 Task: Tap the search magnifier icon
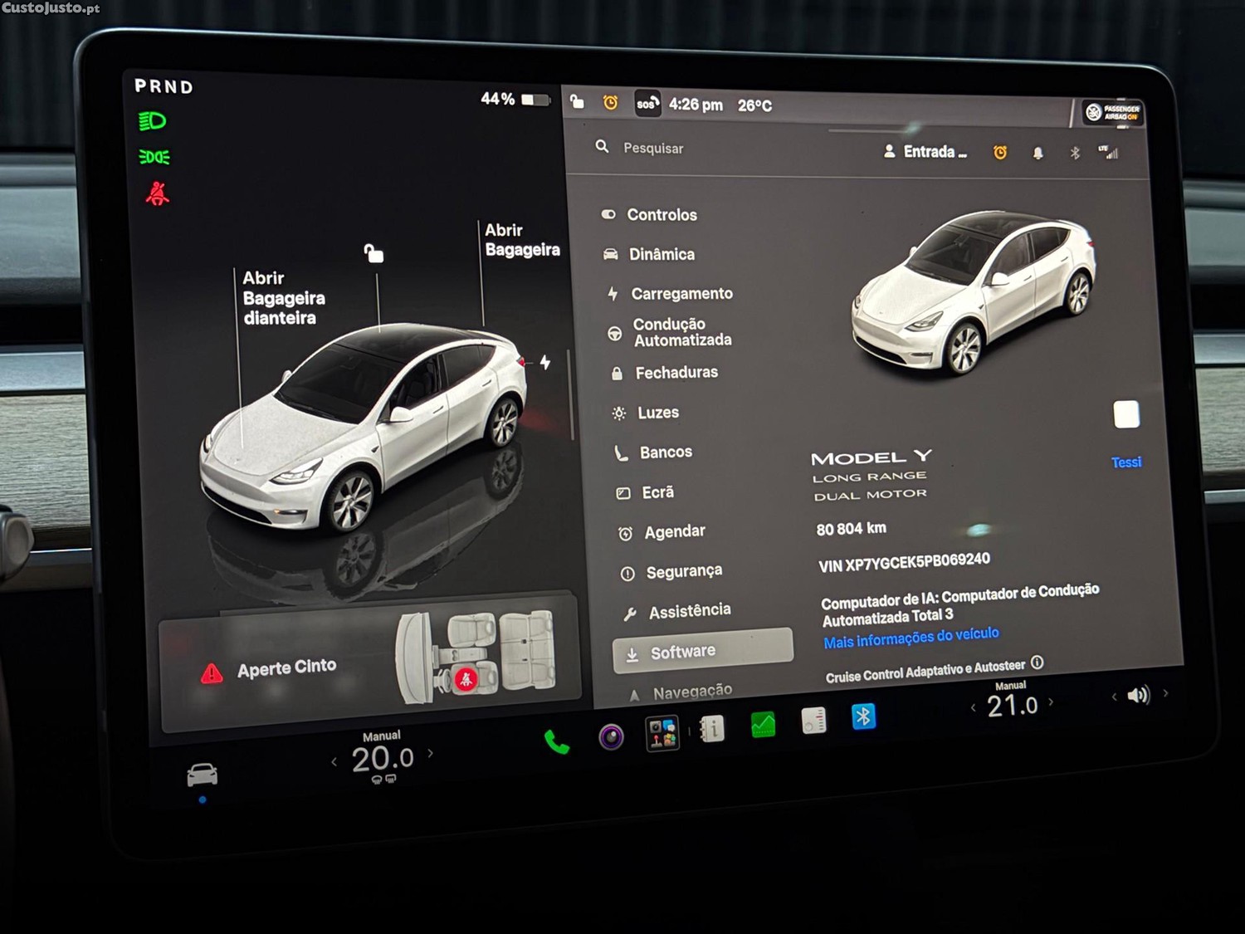(602, 146)
